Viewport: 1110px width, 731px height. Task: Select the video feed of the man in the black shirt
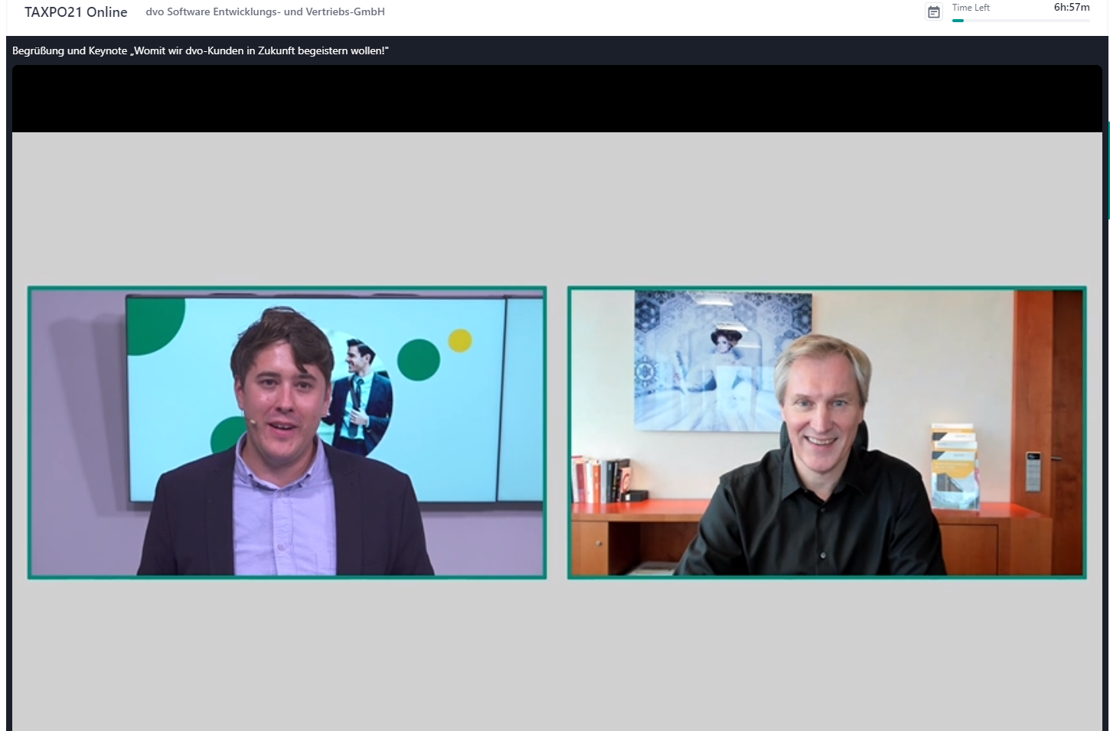[827, 433]
